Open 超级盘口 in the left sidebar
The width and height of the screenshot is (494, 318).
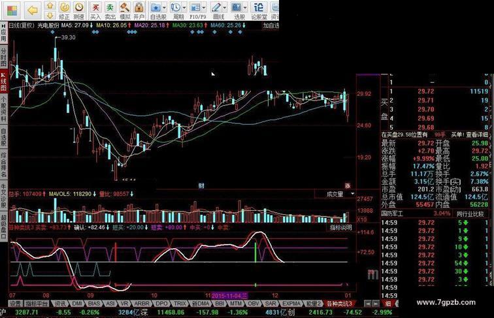pos(3,227)
